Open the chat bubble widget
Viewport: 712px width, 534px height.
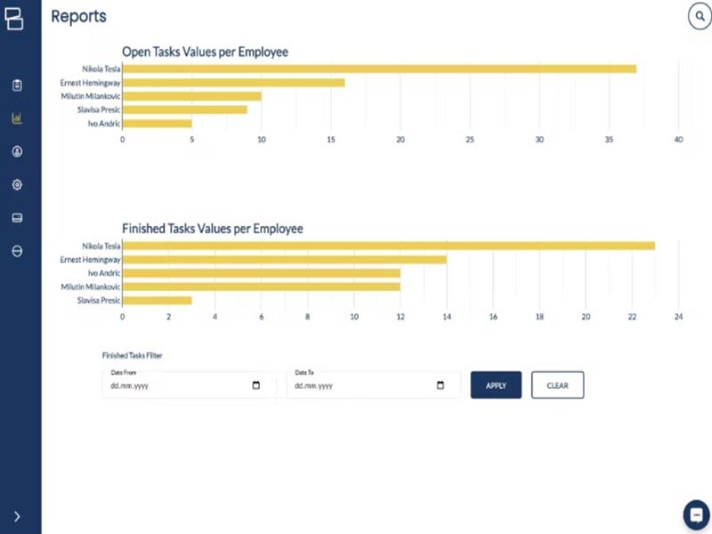pyautogui.click(x=695, y=514)
